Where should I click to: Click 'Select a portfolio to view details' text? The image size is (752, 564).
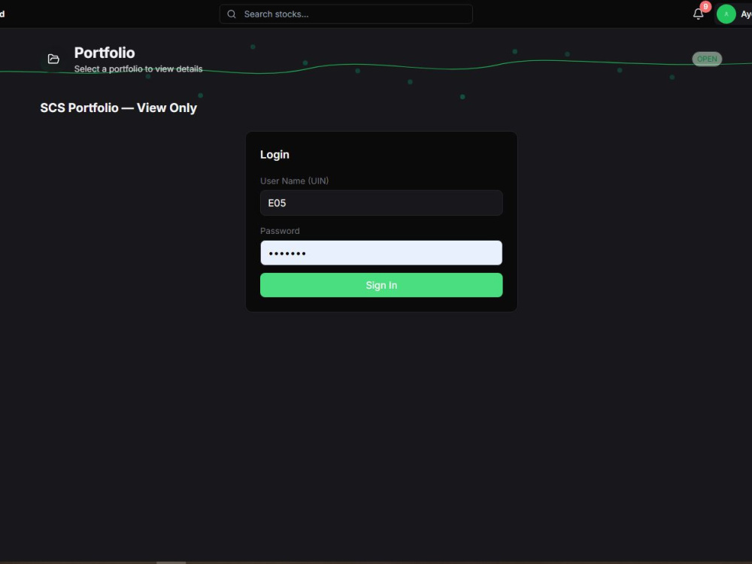pyautogui.click(x=138, y=69)
